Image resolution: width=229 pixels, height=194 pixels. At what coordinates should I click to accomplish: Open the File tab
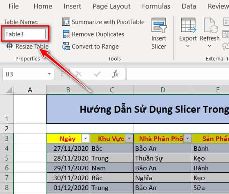pos(13,6)
